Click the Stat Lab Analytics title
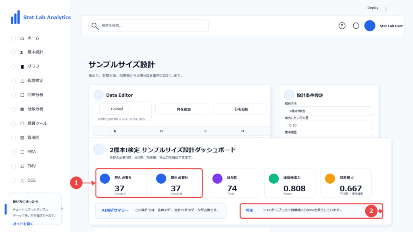This screenshot has width=413, height=232. point(47,17)
